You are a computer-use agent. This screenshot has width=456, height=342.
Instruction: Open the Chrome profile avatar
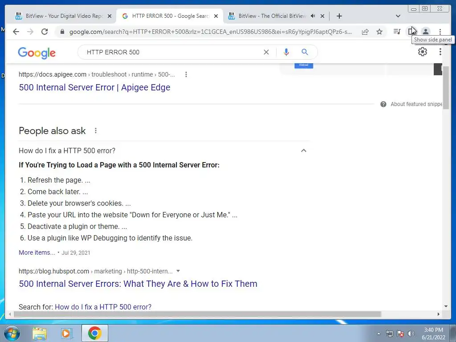tap(425, 32)
